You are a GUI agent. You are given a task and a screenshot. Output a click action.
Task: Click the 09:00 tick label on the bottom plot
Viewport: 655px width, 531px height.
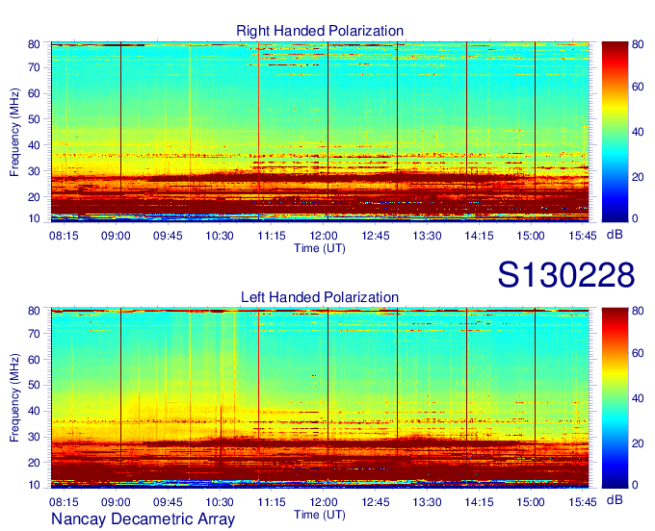coord(116,502)
